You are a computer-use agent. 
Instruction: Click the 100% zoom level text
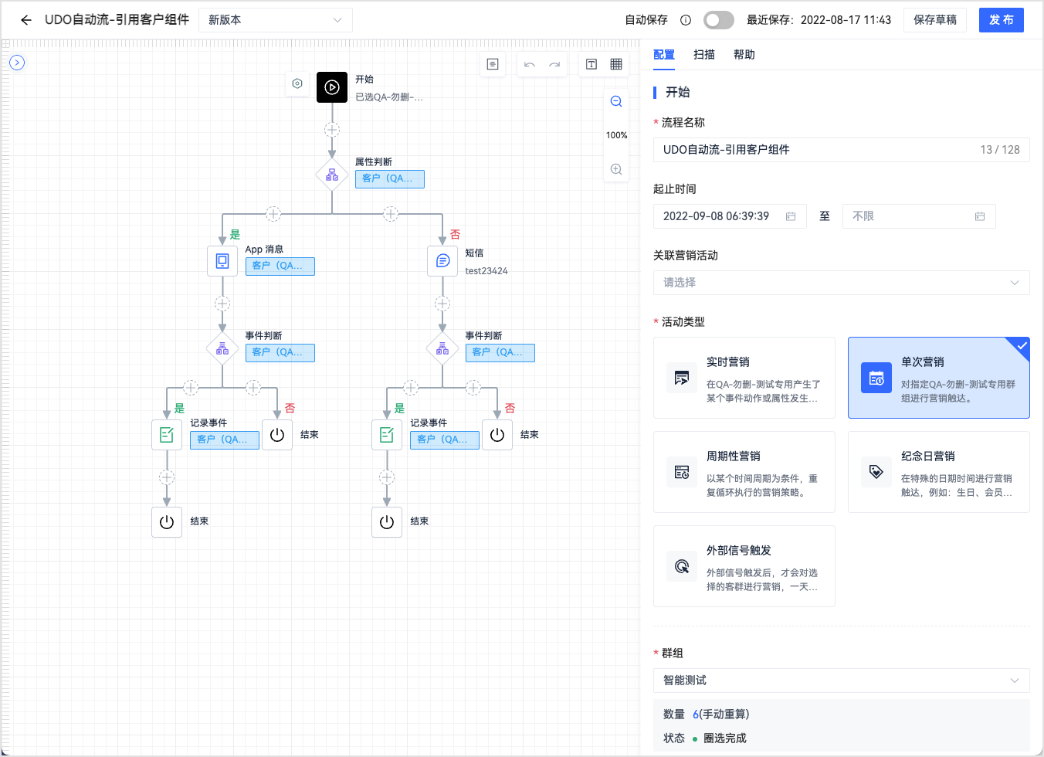(x=616, y=135)
